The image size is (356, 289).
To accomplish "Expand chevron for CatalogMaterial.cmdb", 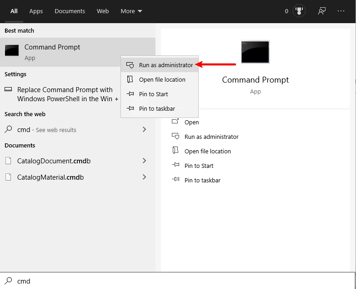I will [144, 177].
